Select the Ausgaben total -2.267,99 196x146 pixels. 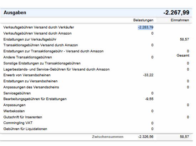(176, 12)
